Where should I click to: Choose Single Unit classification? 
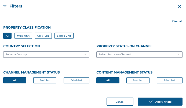tap(64, 36)
